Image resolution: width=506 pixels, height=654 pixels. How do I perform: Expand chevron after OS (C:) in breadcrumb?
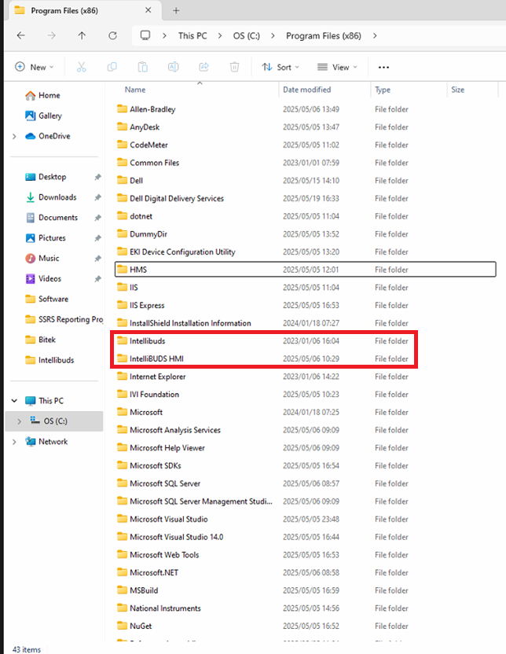click(x=273, y=36)
